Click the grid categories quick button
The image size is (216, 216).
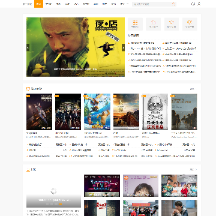click(135, 24)
